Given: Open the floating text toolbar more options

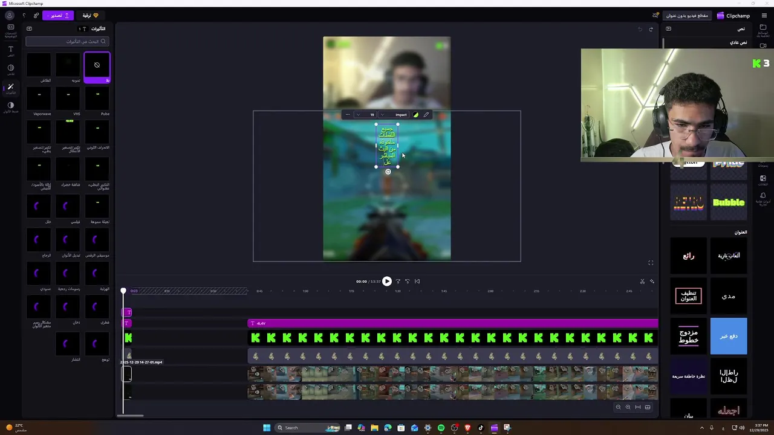Looking at the screenshot, I should point(347,114).
